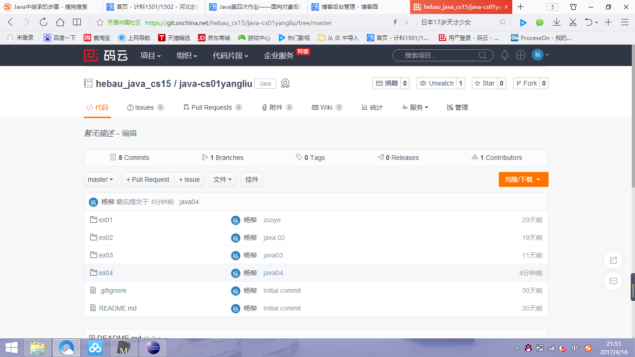Open the notifications bell in the navbar
635x357 pixels.
point(505,55)
